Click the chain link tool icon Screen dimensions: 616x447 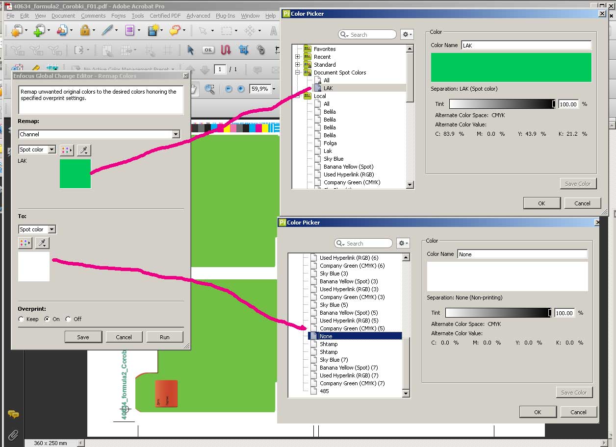click(260, 50)
